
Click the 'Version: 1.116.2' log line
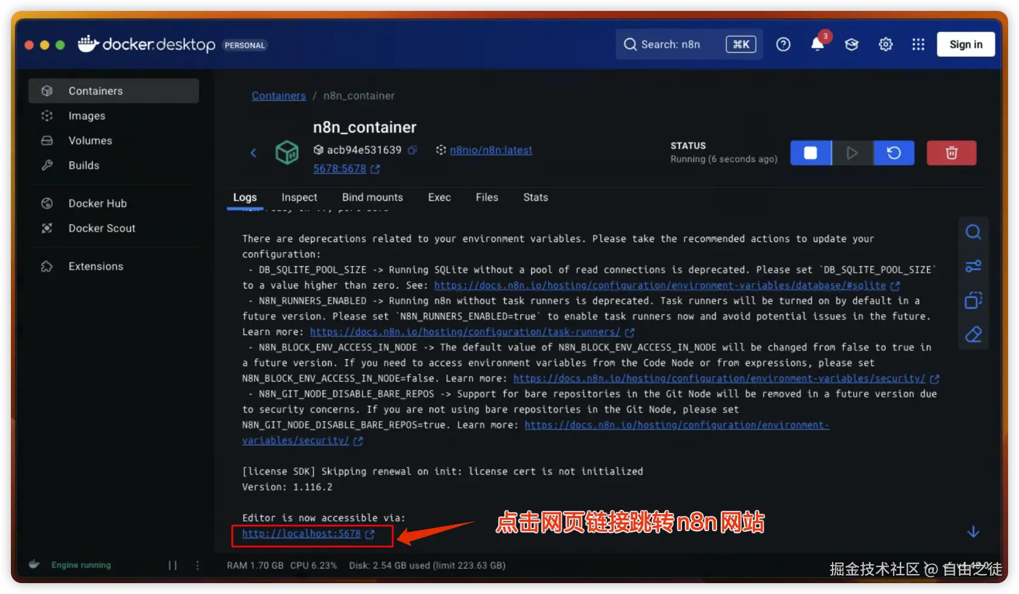coord(287,487)
